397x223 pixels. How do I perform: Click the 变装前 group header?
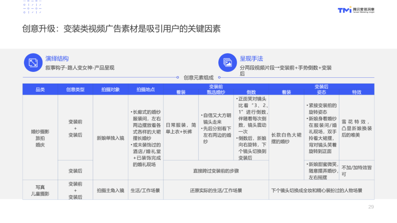216,87
